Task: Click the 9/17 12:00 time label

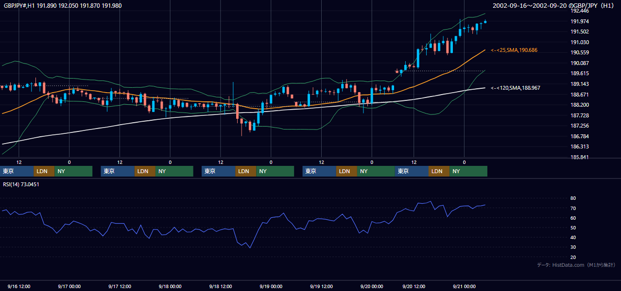Action: [120, 287]
